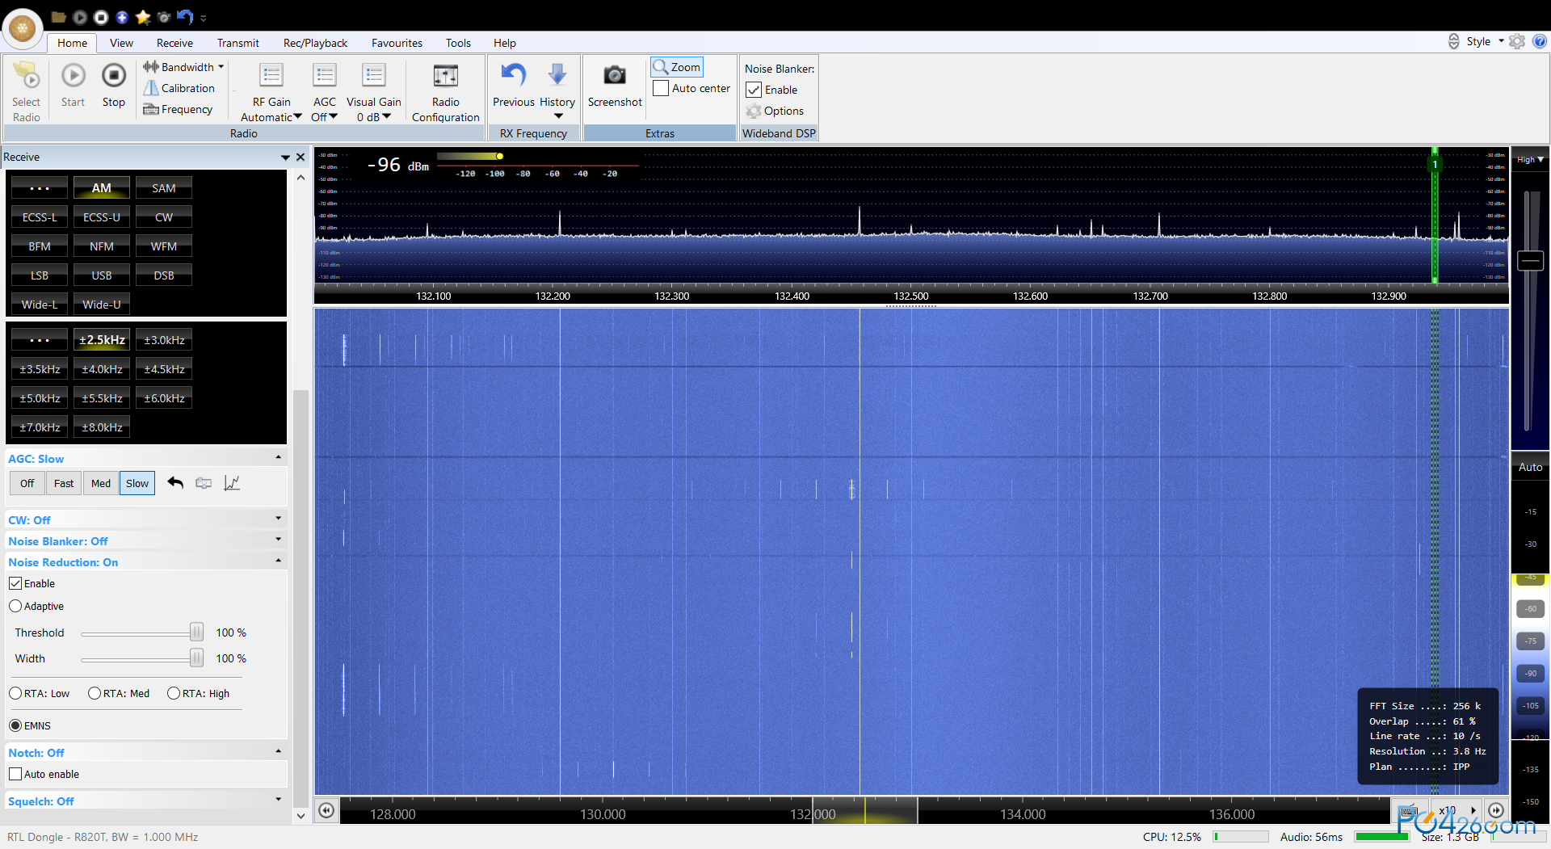Adjust the Width slider handle

tap(196, 658)
